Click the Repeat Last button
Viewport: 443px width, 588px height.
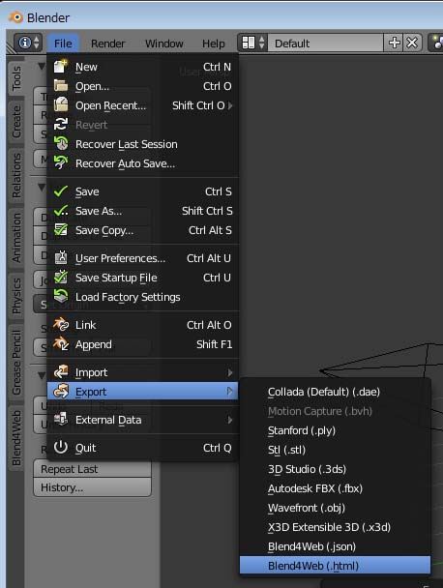[x=92, y=469]
